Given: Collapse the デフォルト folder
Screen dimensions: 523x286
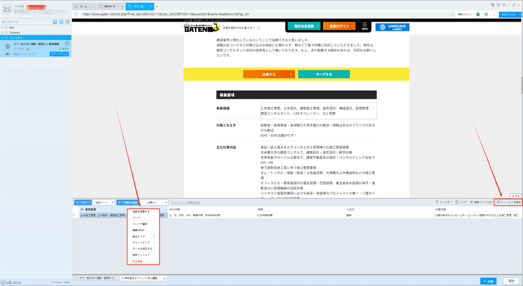Looking at the screenshot, I should point(3,37).
